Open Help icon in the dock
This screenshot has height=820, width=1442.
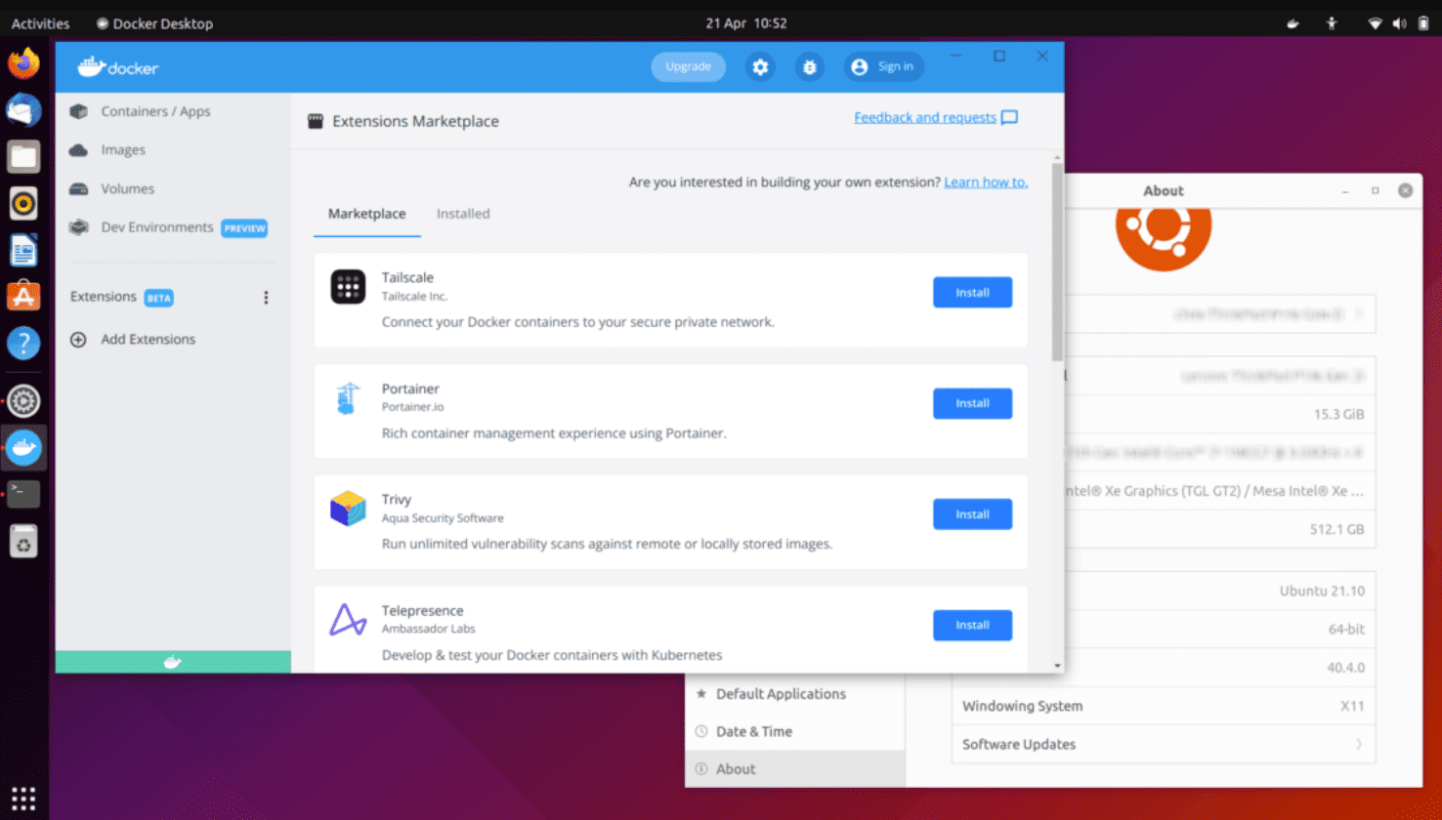coord(23,343)
